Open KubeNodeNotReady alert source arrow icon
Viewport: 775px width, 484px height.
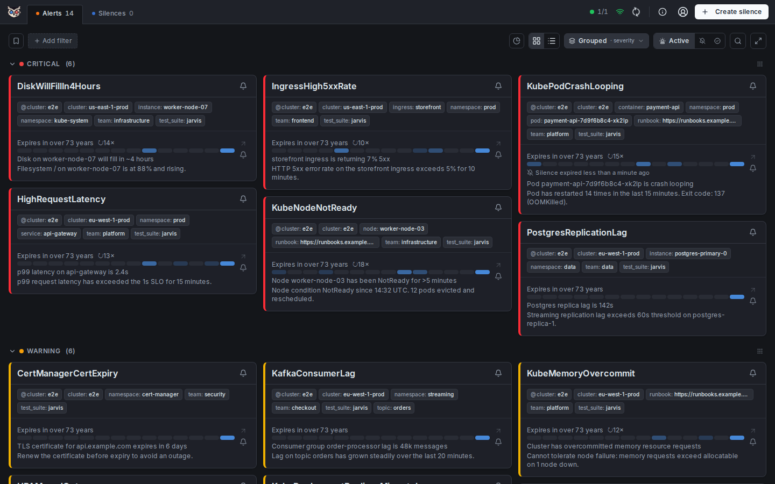[x=498, y=265]
